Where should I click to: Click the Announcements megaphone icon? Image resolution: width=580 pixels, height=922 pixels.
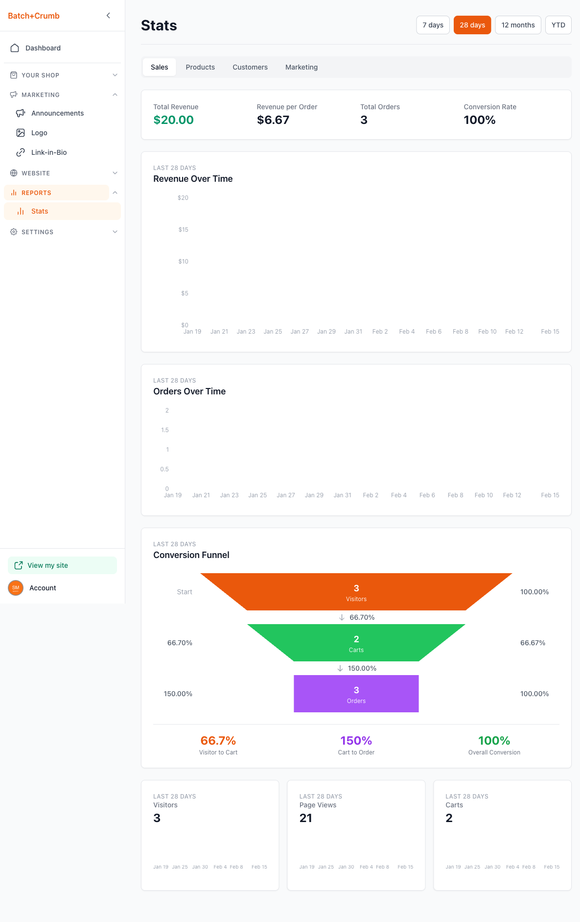pos(21,113)
